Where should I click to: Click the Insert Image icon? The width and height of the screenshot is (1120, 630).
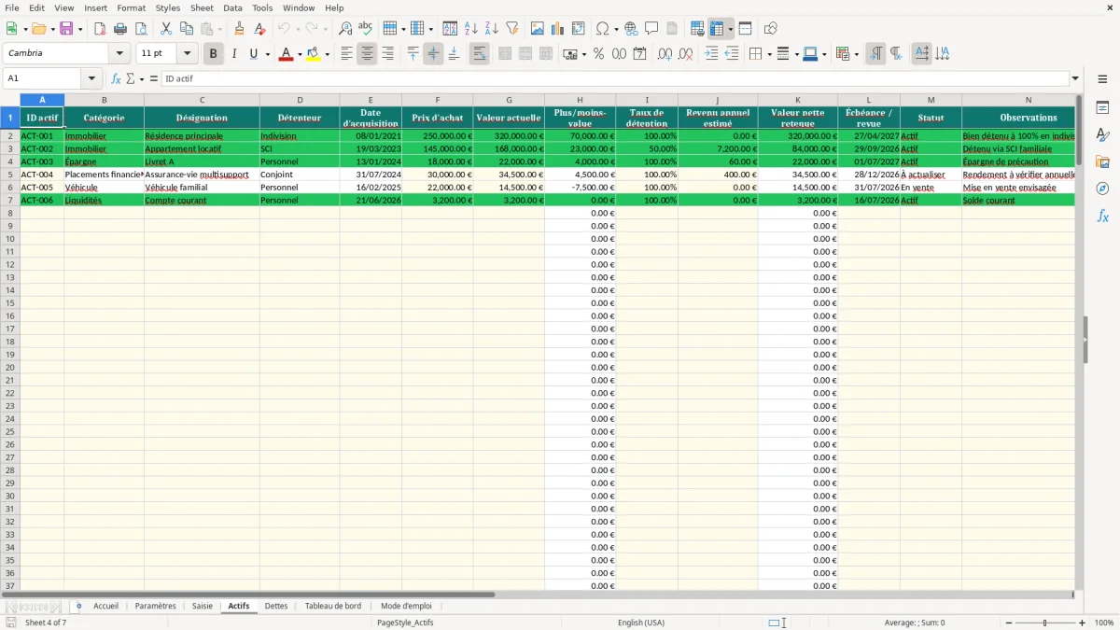[x=538, y=29]
